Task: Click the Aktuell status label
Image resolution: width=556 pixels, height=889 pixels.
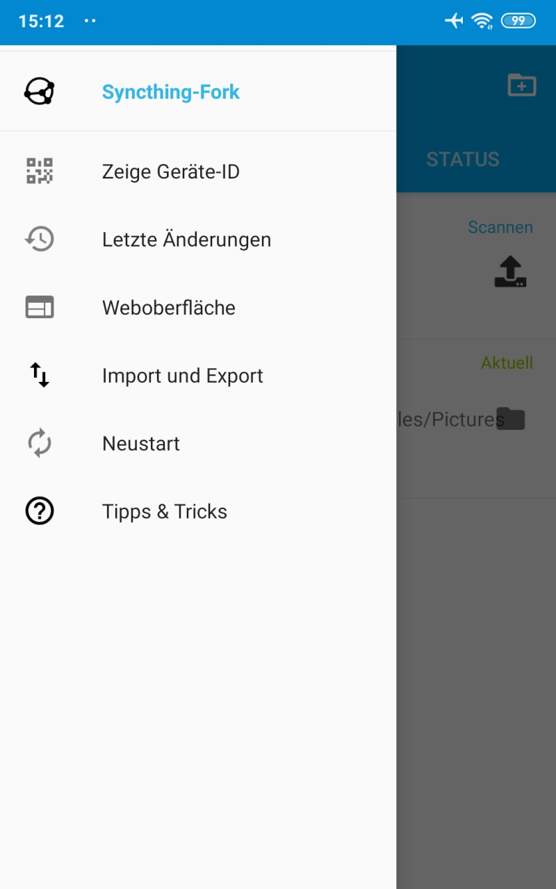Action: [507, 363]
